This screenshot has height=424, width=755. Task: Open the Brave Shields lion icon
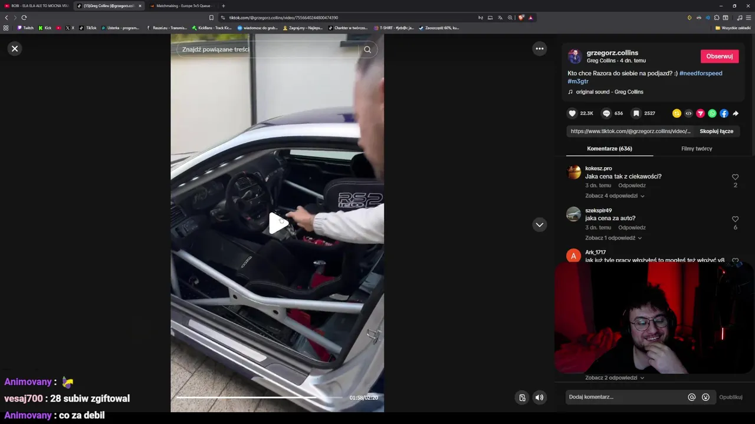521,18
